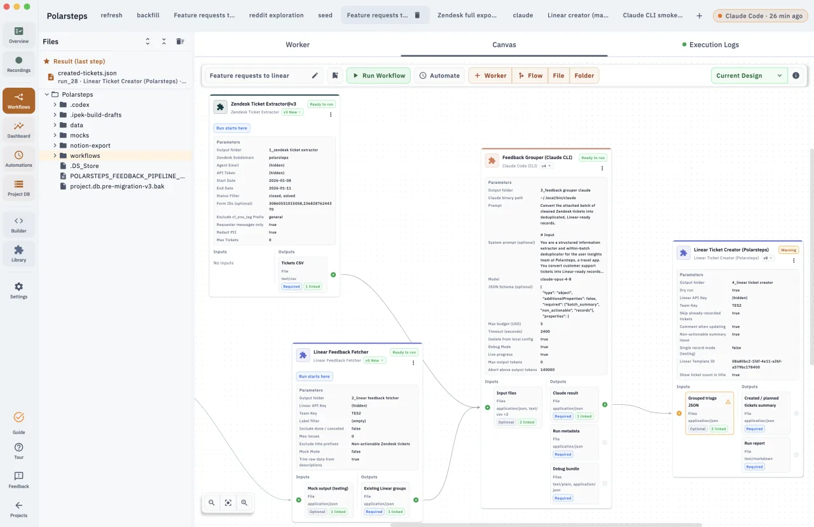Open the Dashboard sidebar icon
Viewport: 814px width, 527px height.
tap(18, 130)
